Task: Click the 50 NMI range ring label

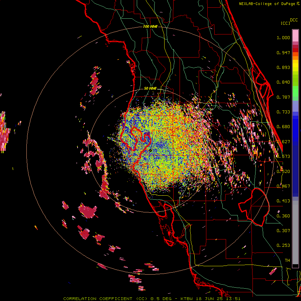Action: point(150,89)
